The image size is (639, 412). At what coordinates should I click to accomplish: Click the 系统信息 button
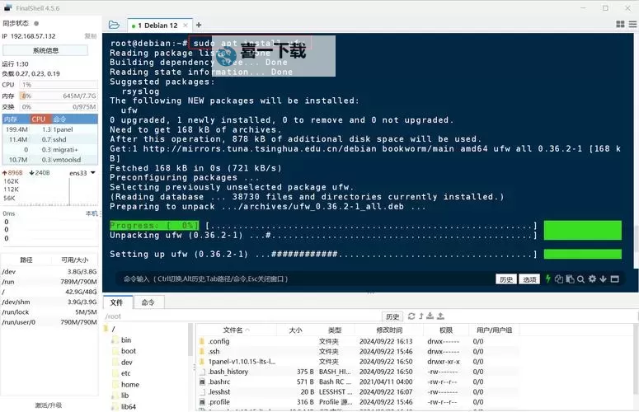point(45,50)
